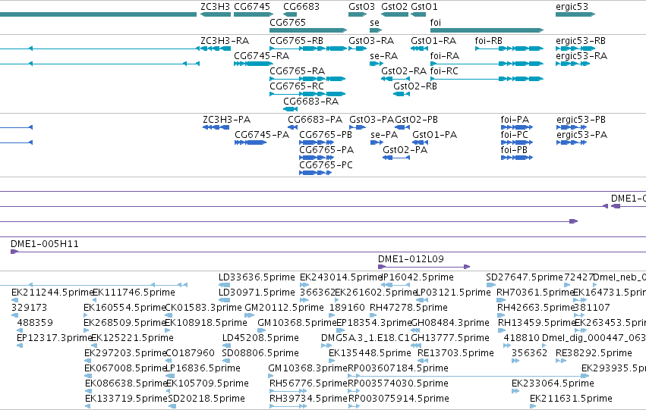The image size is (646, 410).
Task: Select transcript CG6765-RA
Action: click(297, 71)
